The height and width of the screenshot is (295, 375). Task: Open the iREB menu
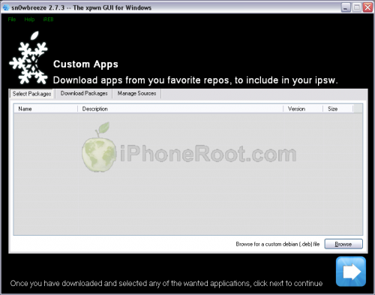coord(48,20)
